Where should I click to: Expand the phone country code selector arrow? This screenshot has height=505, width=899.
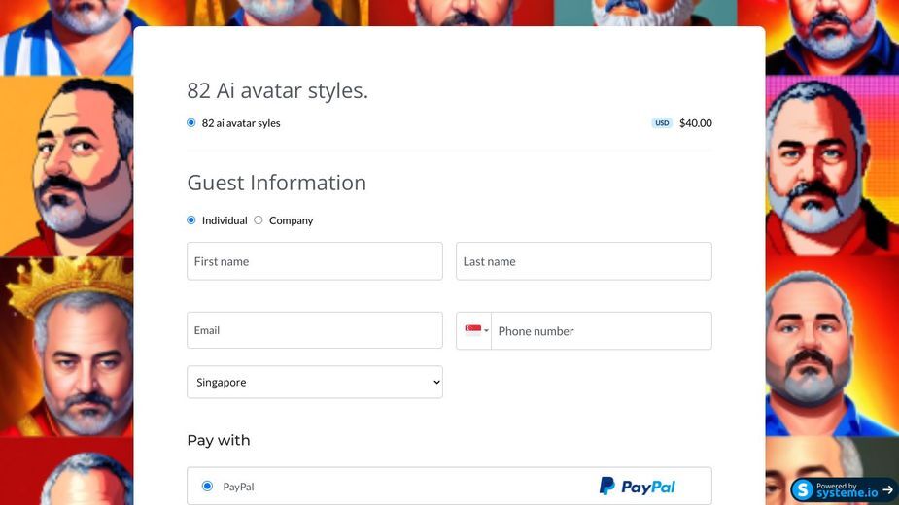pyautogui.click(x=486, y=331)
